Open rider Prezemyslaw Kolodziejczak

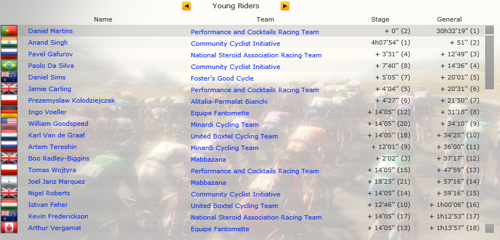[x=71, y=100]
